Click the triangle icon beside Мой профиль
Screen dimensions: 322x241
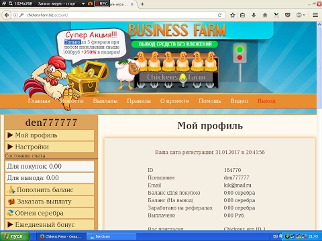click(x=10, y=135)
